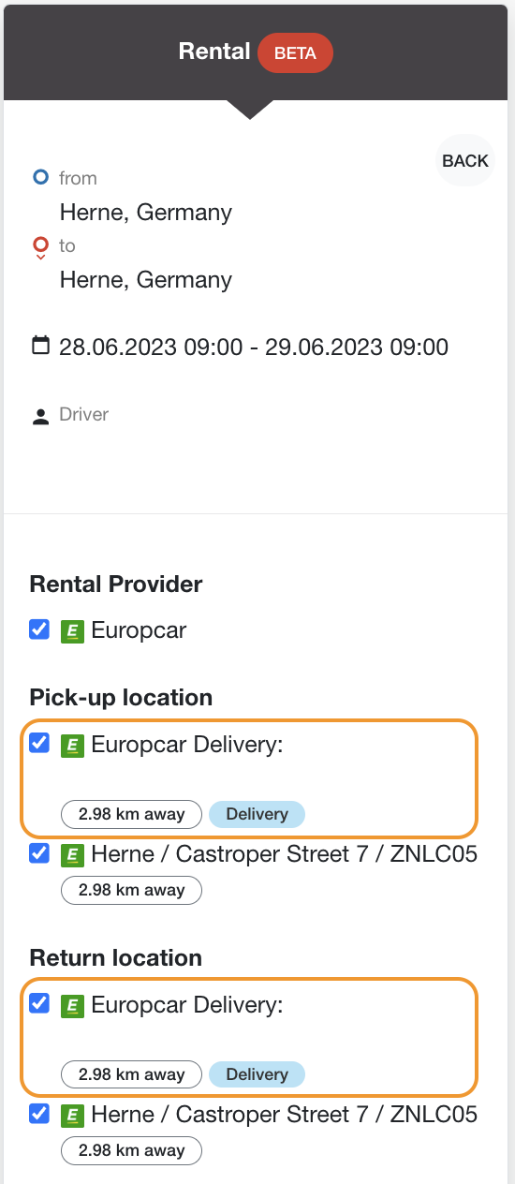Image resolution: width=515 pixels, height=1184 pixels.
Task: Click the calendar icon beside the rental dates
Action: tap(40, 346)
